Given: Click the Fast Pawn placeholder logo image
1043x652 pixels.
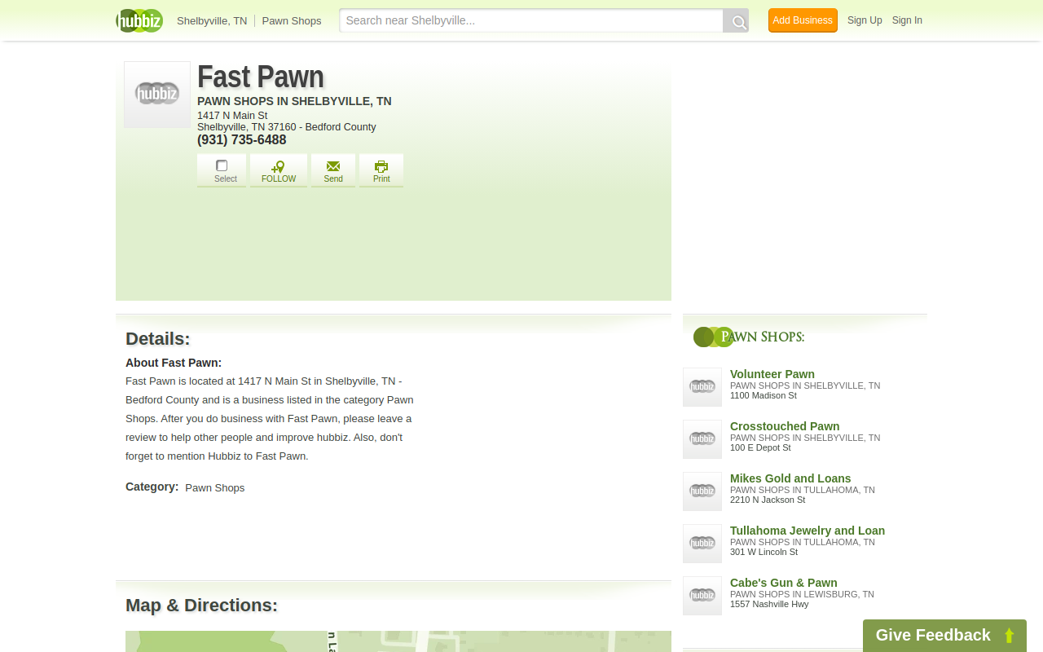Looking at the screenshot, I should pyautogui.click(x=157, y=95).
